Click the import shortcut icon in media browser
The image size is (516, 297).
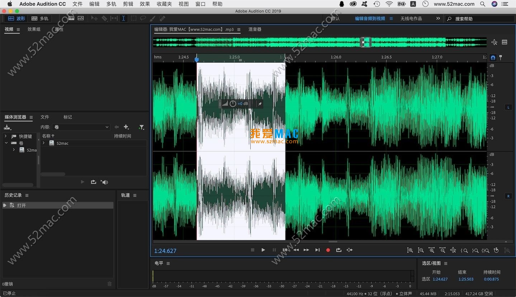click(x=7, y=127)
